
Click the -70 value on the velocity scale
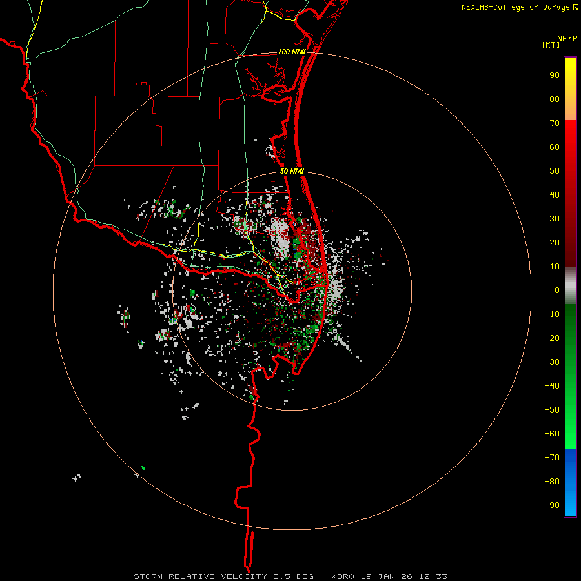(x=552, y=458)
